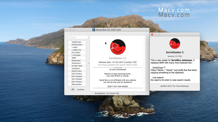
Task: Select the 1Keyboard entry
Action: [77, 60]
